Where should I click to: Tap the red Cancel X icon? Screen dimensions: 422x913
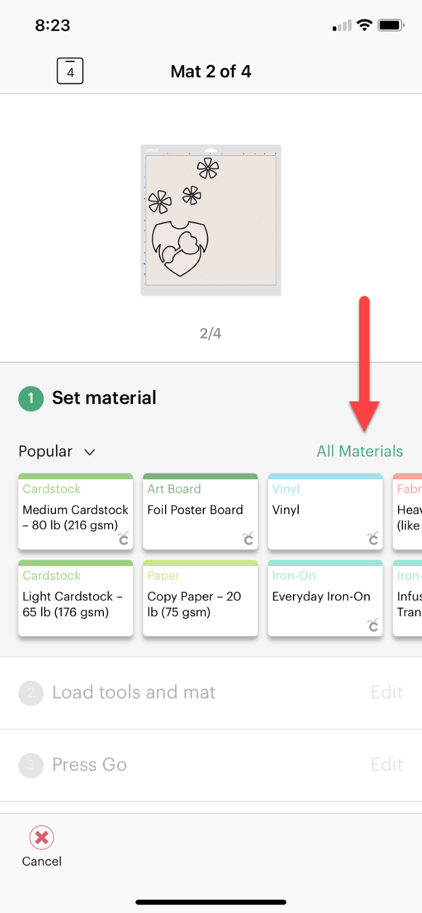(42, 838)
